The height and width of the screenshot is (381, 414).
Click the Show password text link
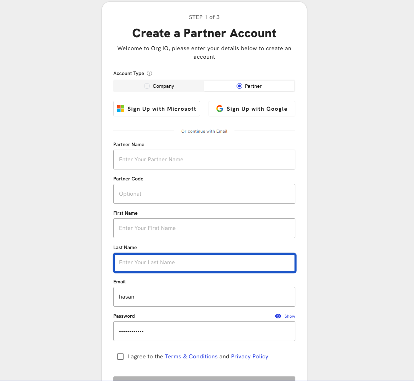289,316
